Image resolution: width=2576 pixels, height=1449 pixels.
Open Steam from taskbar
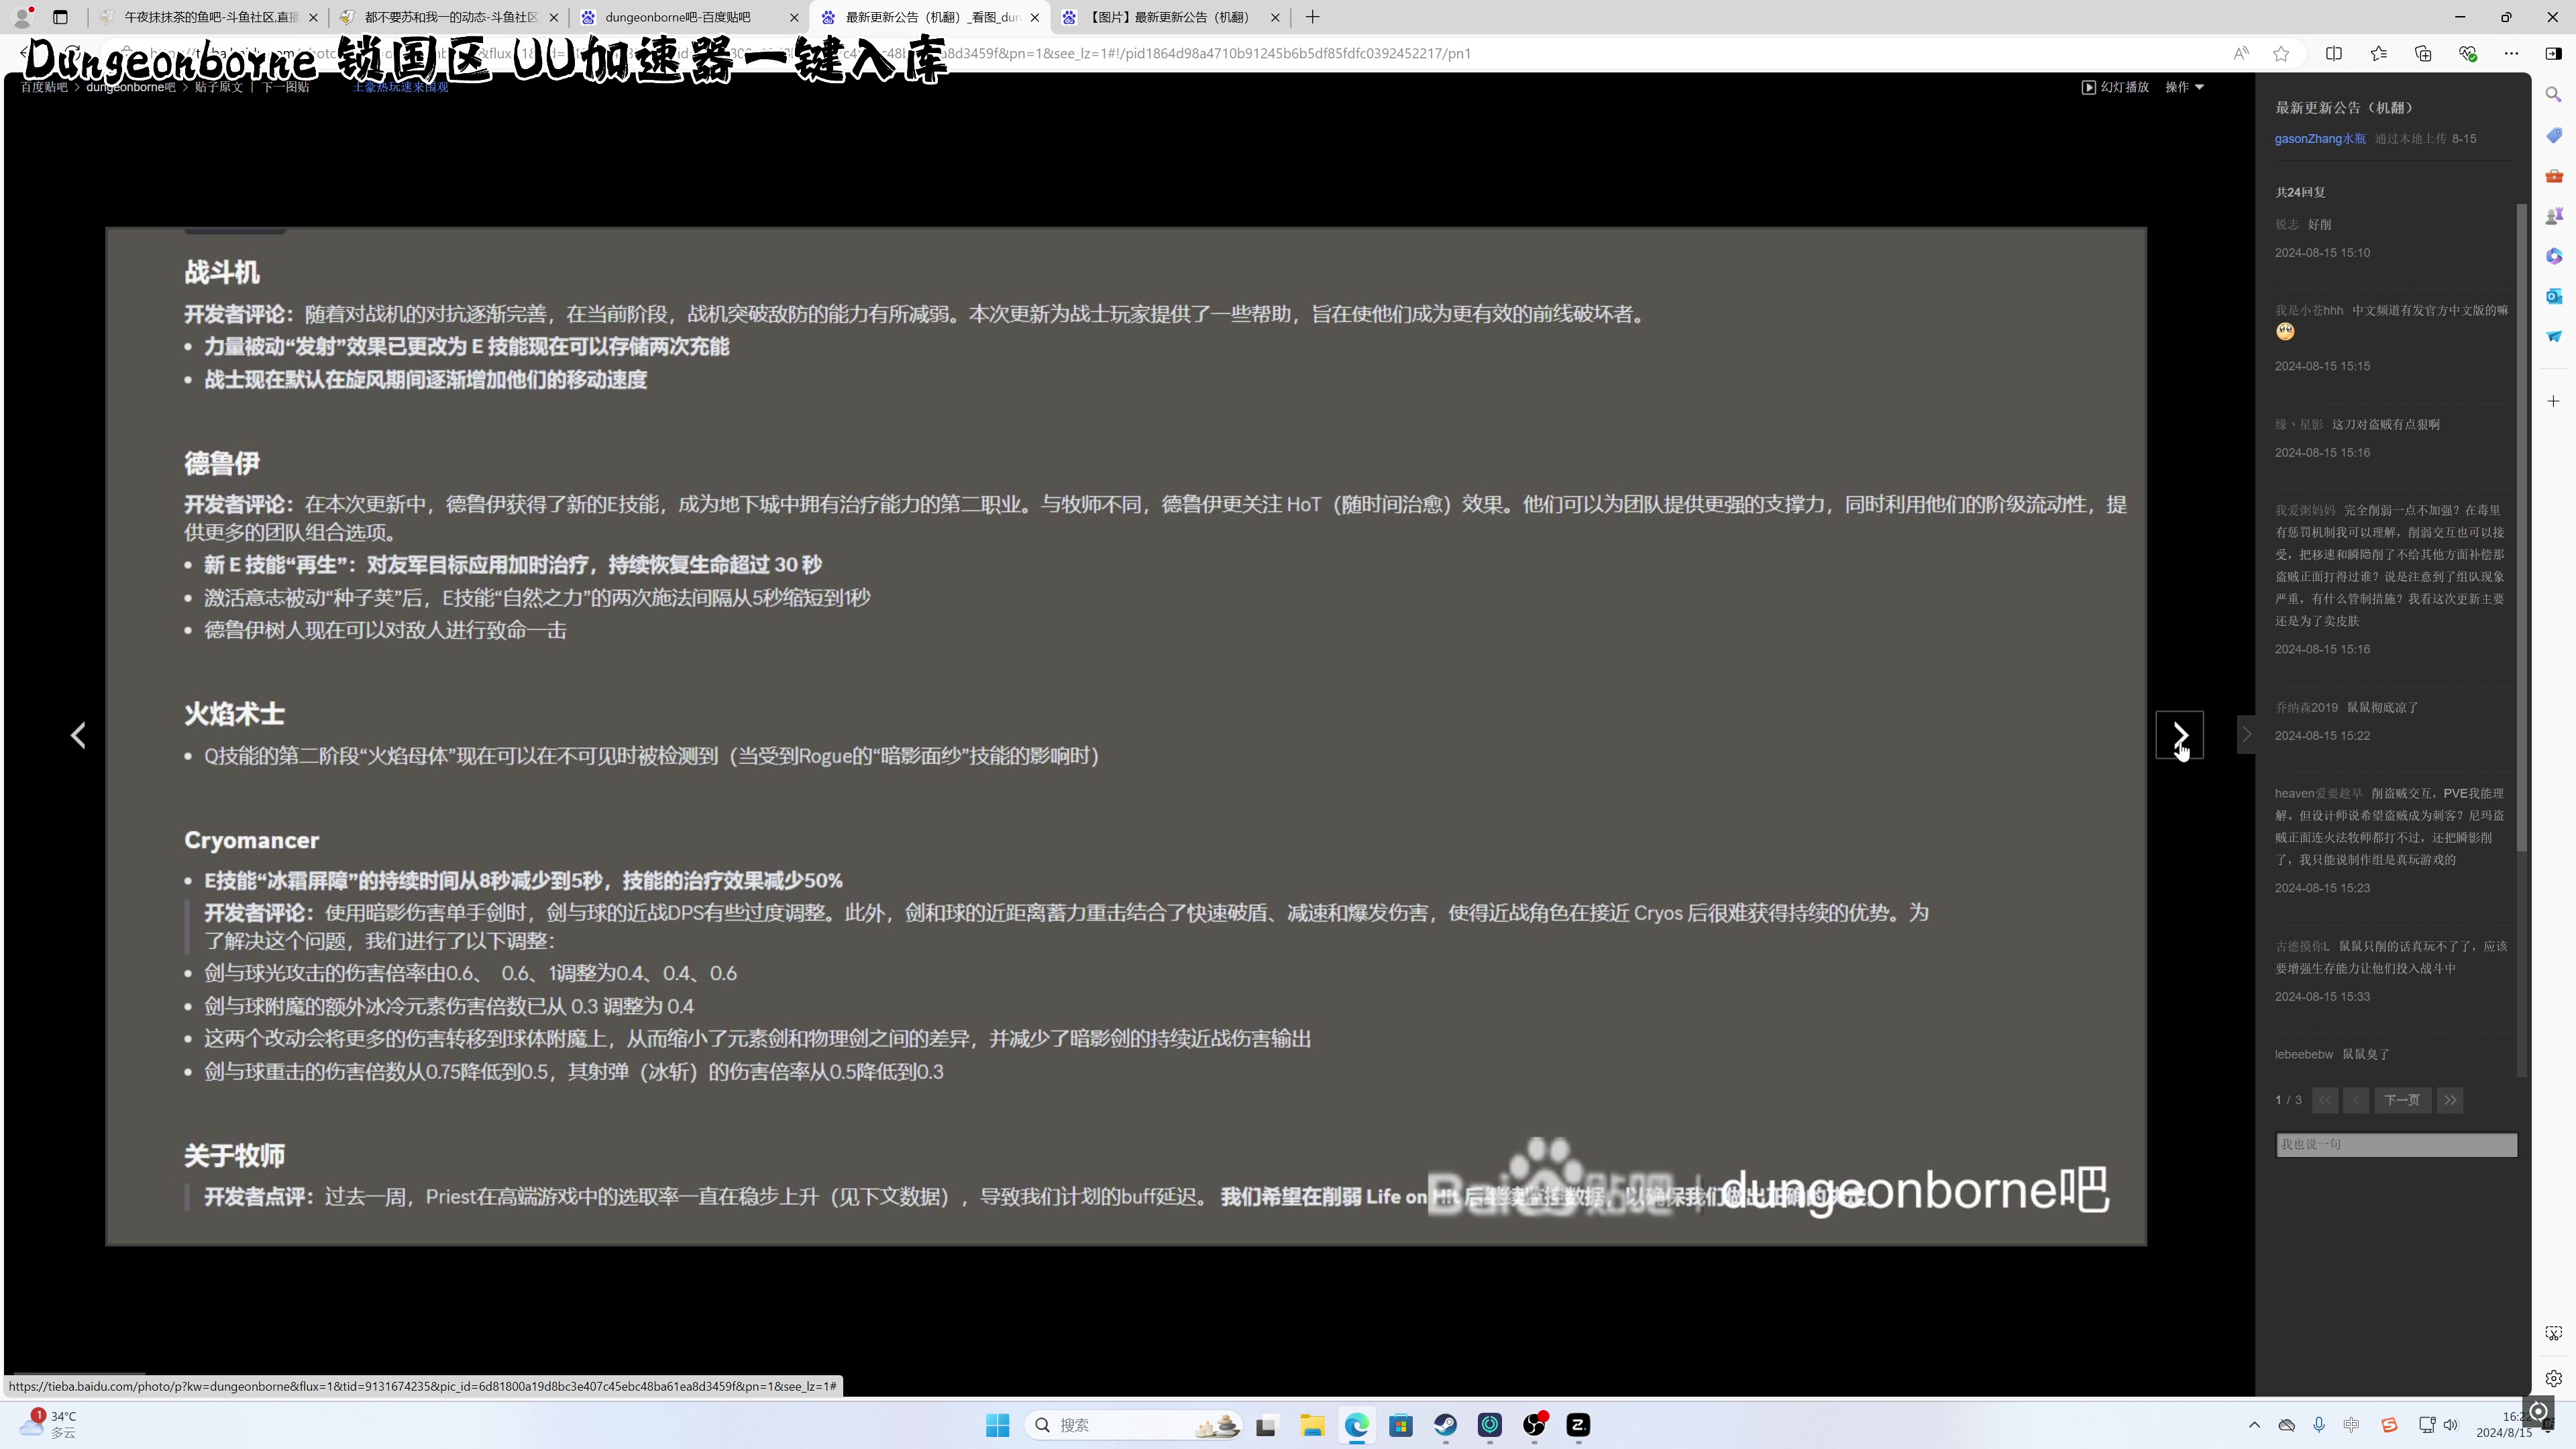pyautogui.click(x=1445, y=1425)
